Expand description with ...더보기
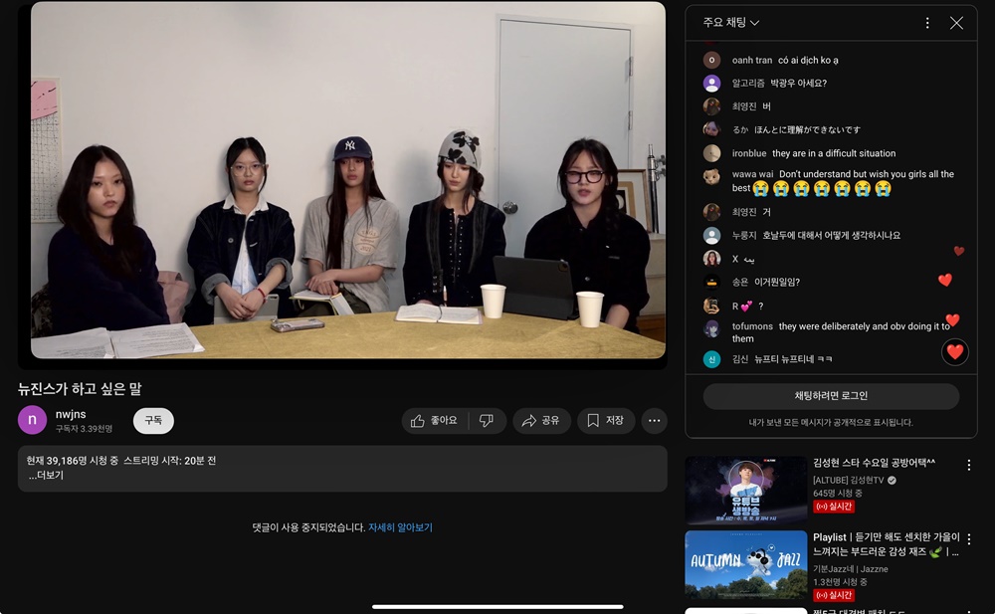This screenshot has width=995, height=614. [46, 476]
